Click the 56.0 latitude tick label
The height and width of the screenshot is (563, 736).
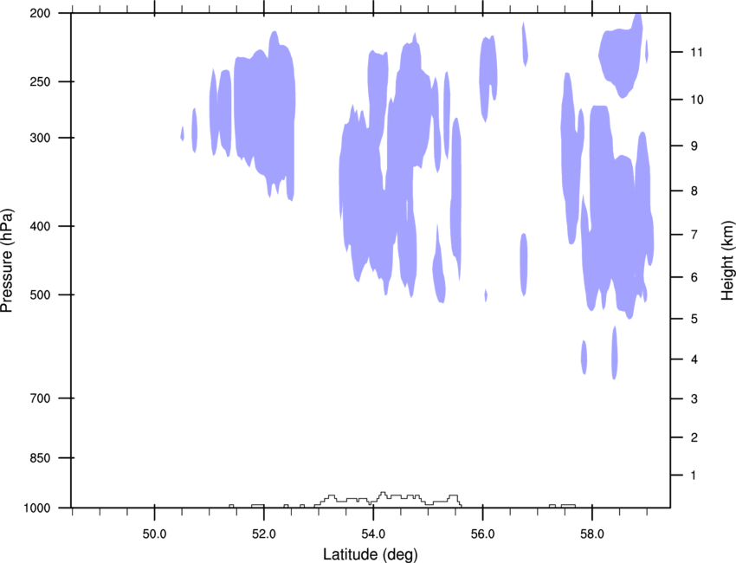(x=483, y=534)
